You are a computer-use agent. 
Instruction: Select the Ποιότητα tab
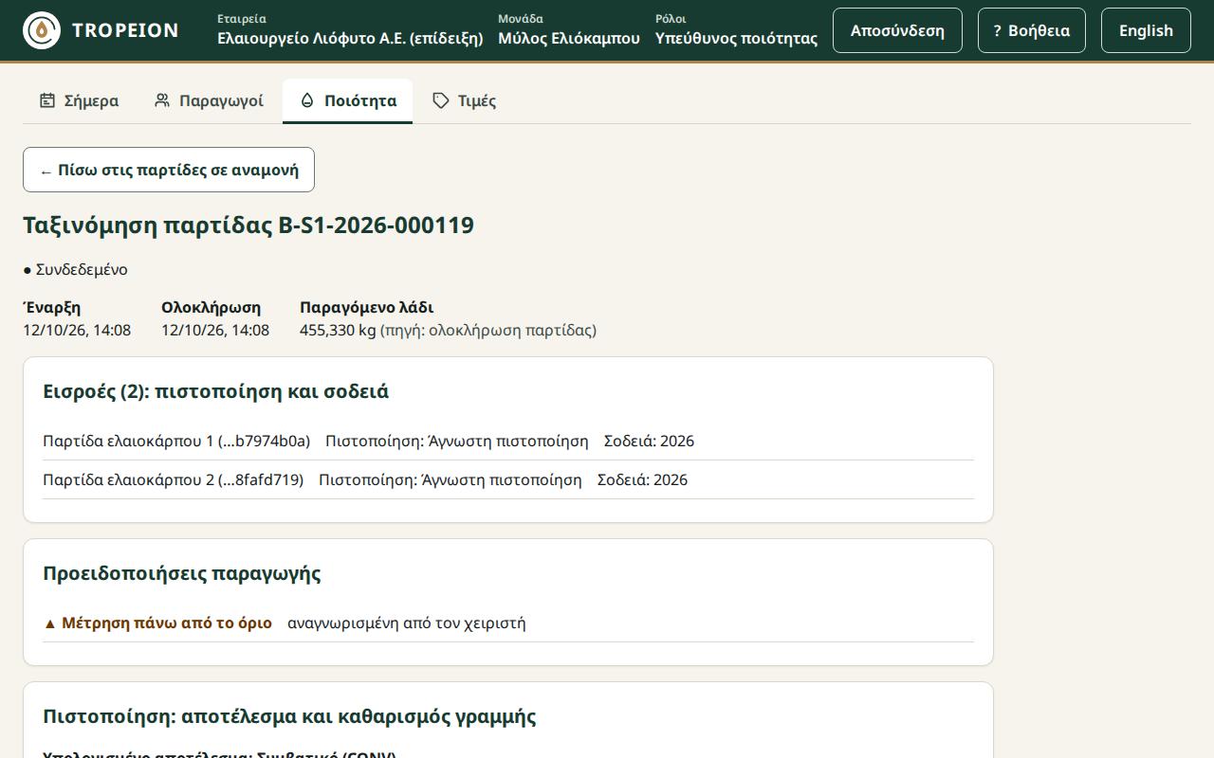tap(347, 100)
